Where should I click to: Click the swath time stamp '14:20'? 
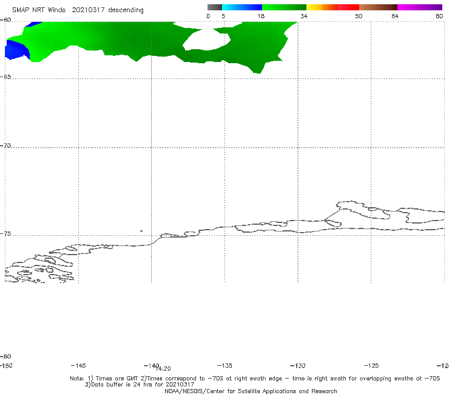click(164, 369)
